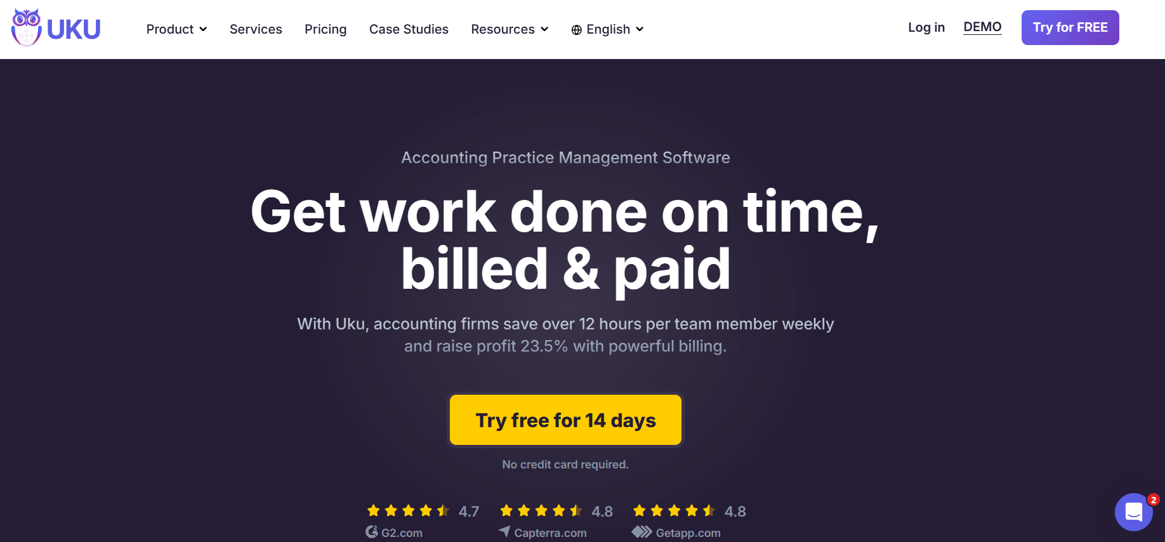Expand the Resources dropdown menu
Screen dimensions: 1165x542
509,29
